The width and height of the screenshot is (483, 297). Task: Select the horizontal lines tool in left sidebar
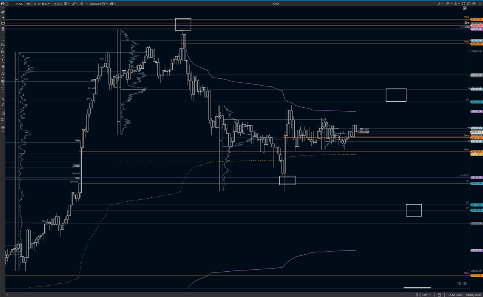[x=3, y=29]
